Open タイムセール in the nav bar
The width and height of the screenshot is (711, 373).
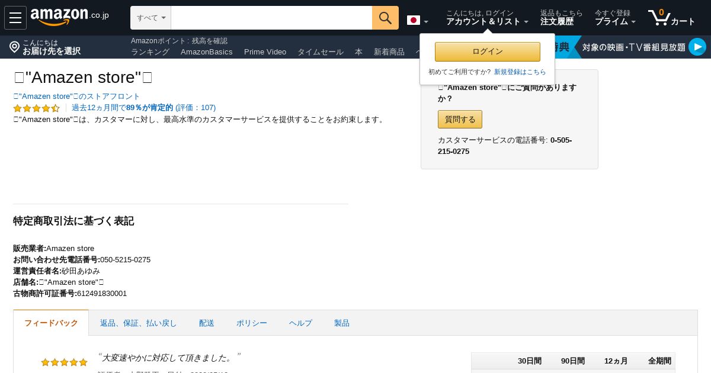(321, 52)
